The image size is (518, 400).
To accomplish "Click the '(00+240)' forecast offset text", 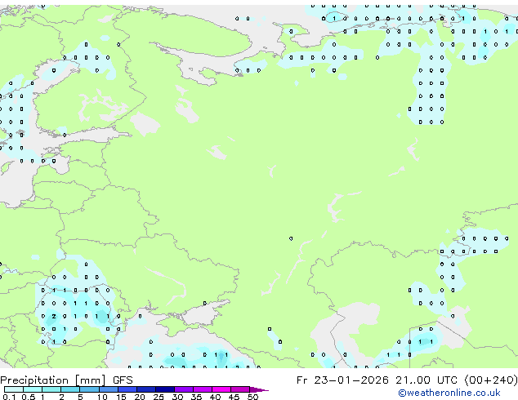I will [491, 380].
